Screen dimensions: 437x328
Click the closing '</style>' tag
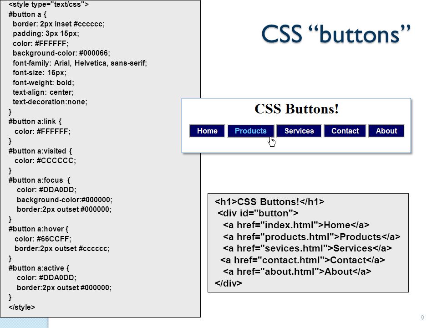coord(22,307)
